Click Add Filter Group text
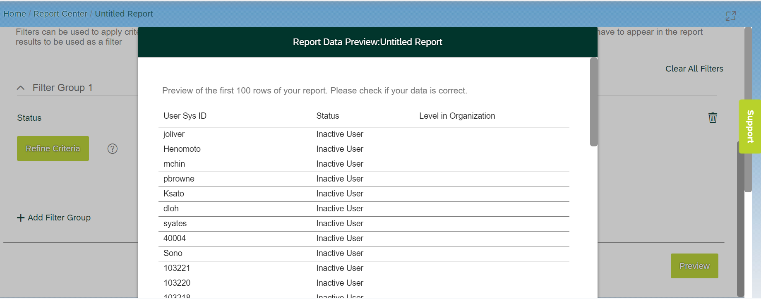 [59, 218]
